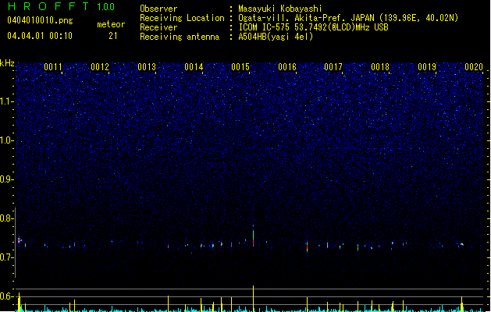This screenshot has width=491, height=312.
Task: Click the 0020 time marker
Action: (x=474, y=67)
